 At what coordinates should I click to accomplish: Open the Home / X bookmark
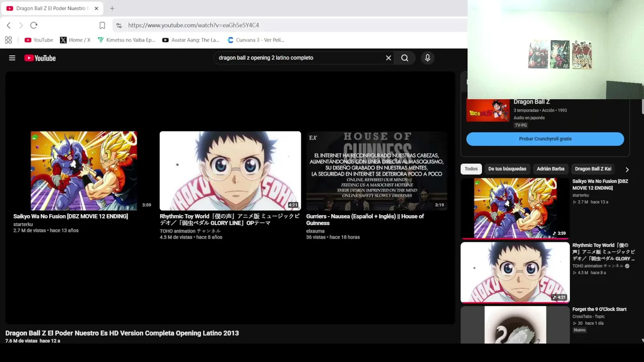75,40
